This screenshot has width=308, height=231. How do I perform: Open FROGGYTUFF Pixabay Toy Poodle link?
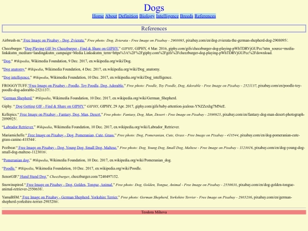pos(76,86)
